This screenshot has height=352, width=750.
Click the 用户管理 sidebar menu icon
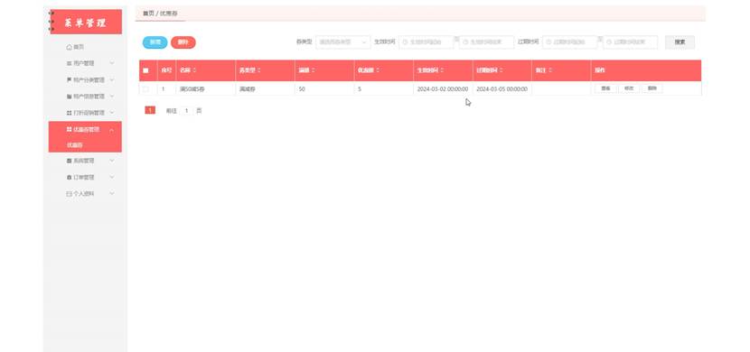coord(69,63)
